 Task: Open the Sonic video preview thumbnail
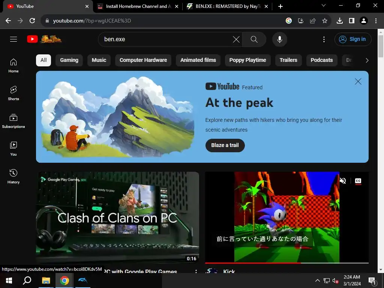(287, 217)
